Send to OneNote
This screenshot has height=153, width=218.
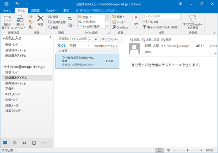pyautogui.click(x=120, y=28)
